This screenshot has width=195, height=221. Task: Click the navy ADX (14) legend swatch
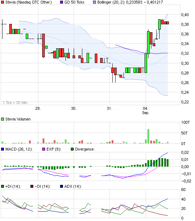(62, 186)
